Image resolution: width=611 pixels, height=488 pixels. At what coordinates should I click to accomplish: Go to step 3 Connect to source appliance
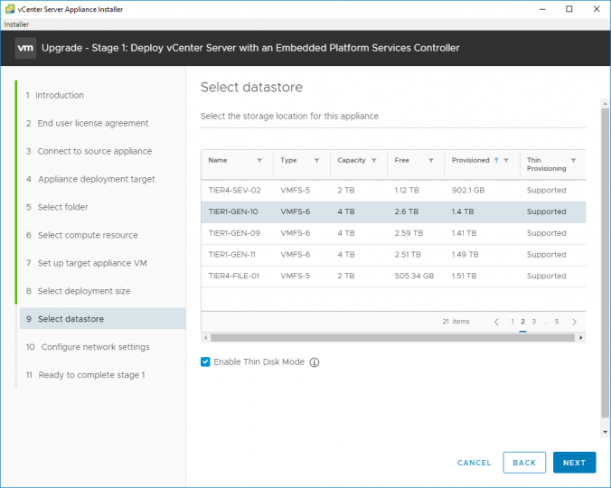[x=89, y=151]
